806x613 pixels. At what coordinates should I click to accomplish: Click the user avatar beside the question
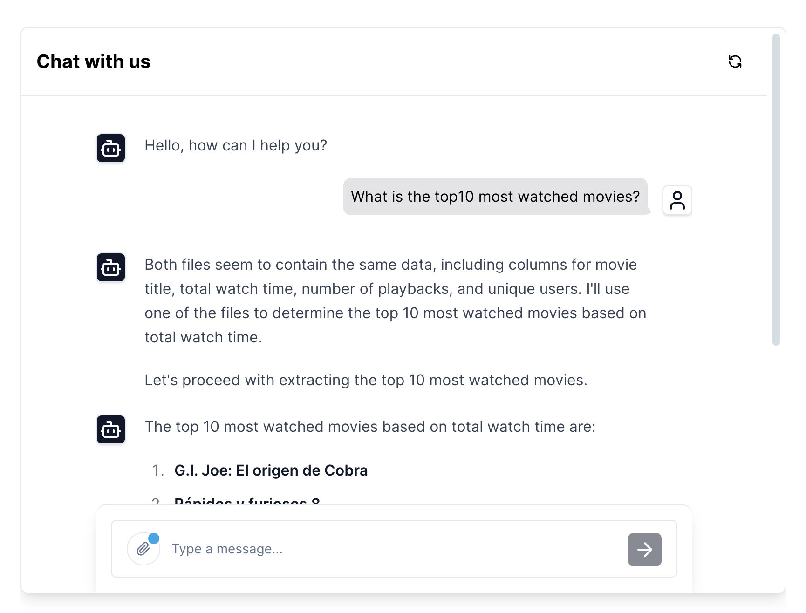677,200
